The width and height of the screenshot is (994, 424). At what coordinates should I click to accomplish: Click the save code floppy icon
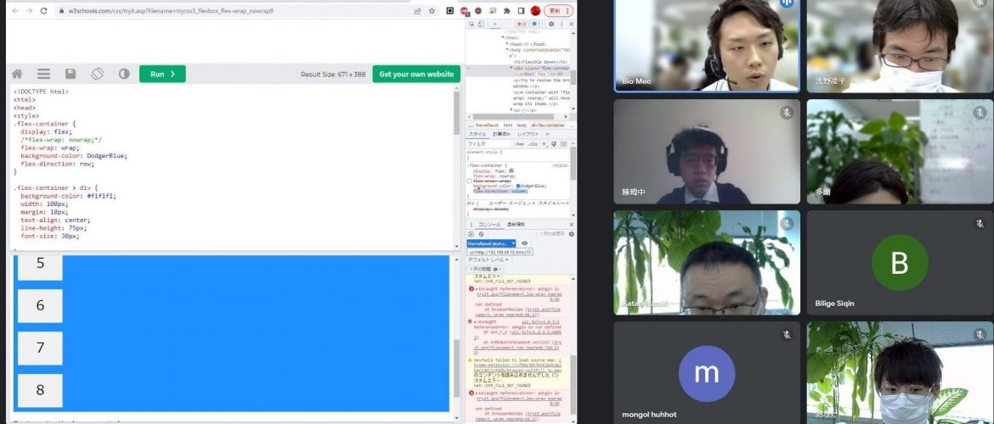(x=71, y=74)
